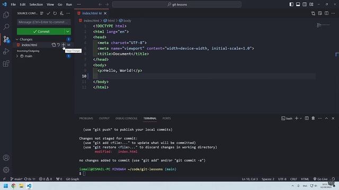Open changes compare icon in editor toolbar
339x190 pixels.
pos(313,13)
